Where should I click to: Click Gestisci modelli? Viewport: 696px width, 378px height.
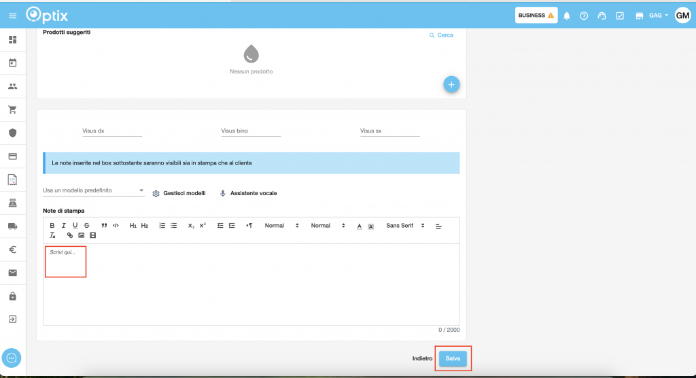179,193
